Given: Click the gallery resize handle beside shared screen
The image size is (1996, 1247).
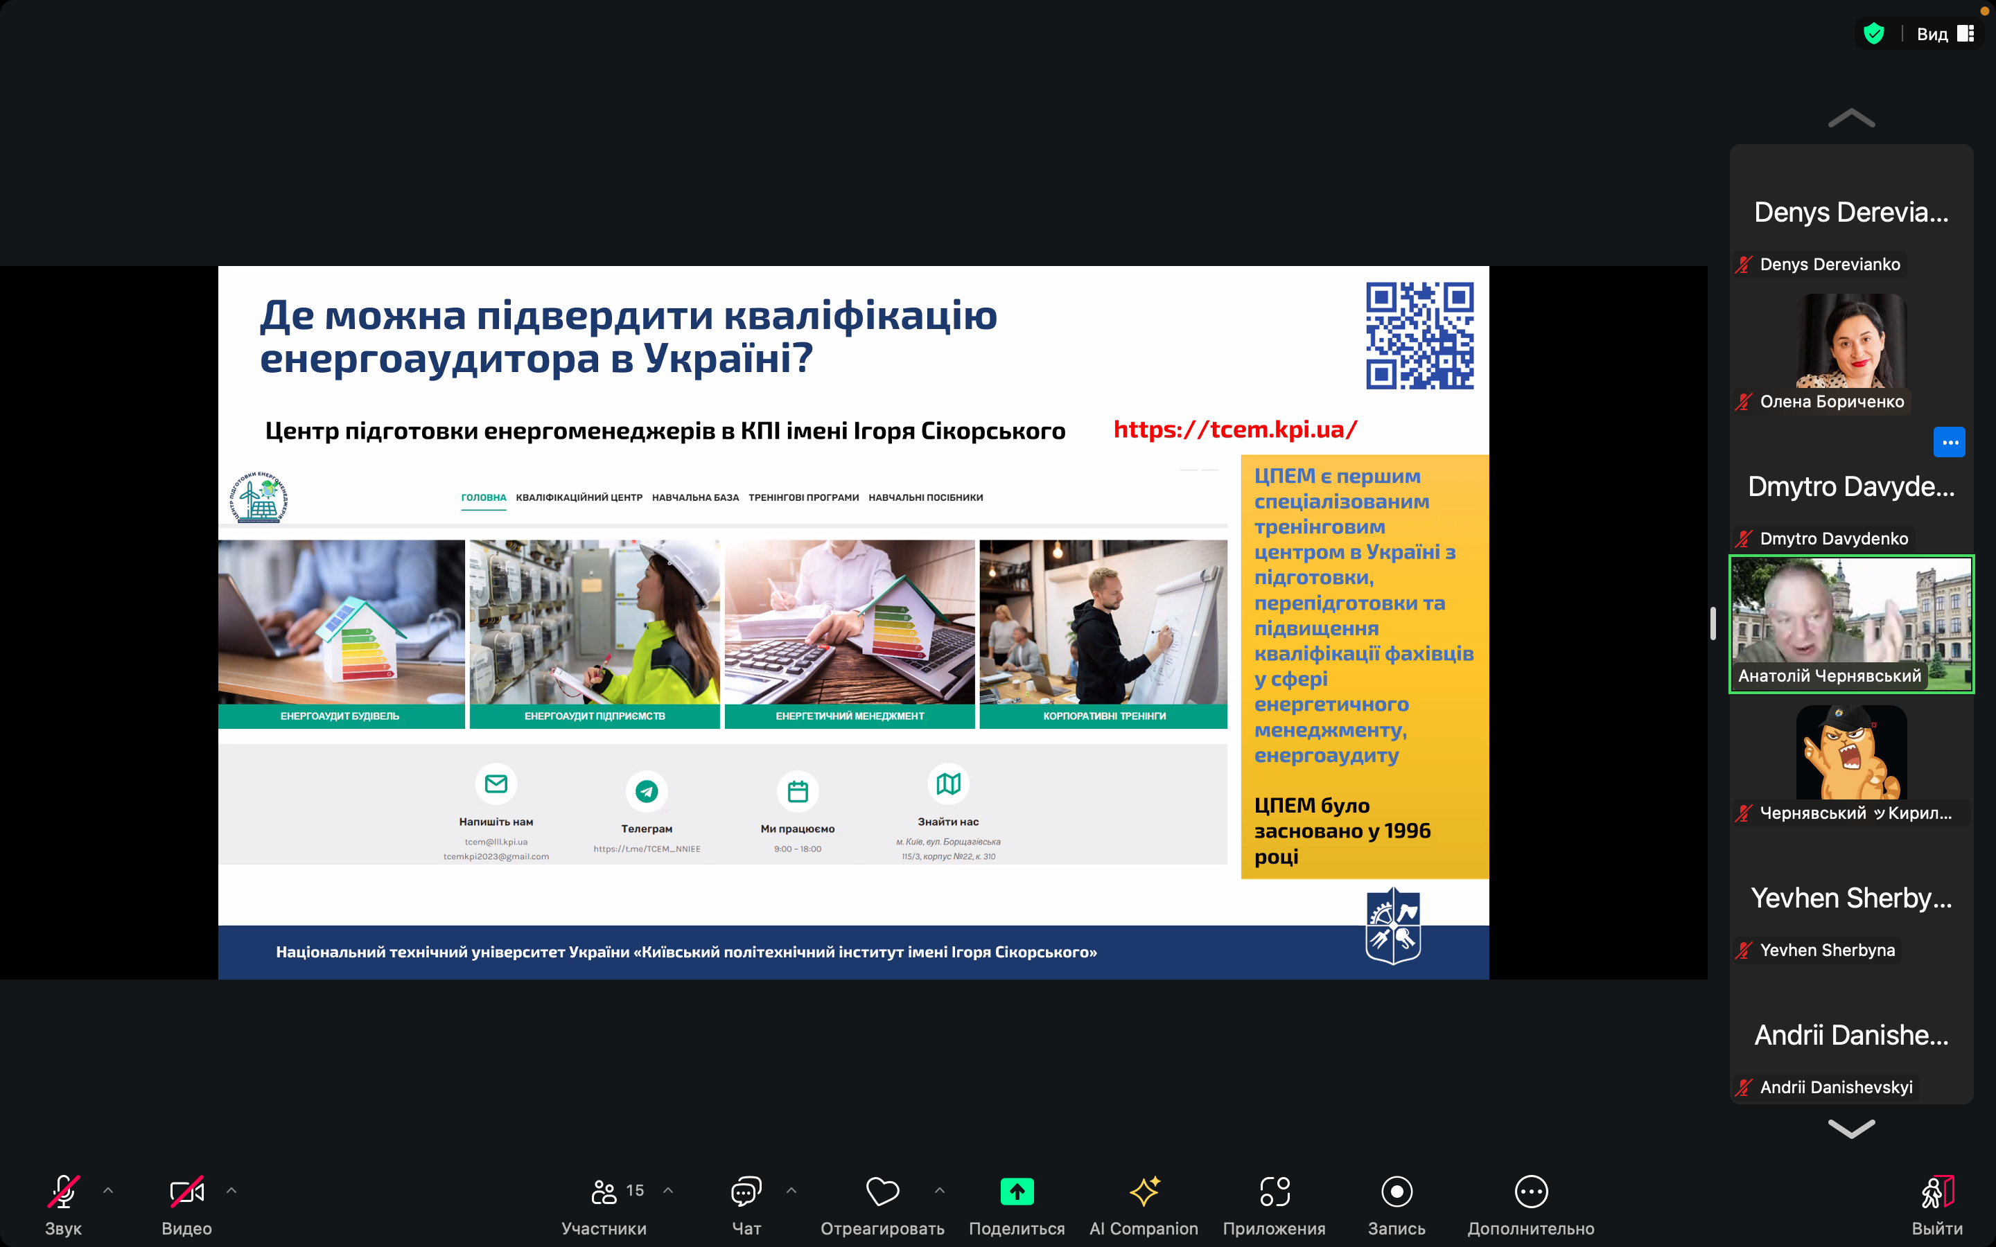Looking at the screenshot, I should (1713, 623).
